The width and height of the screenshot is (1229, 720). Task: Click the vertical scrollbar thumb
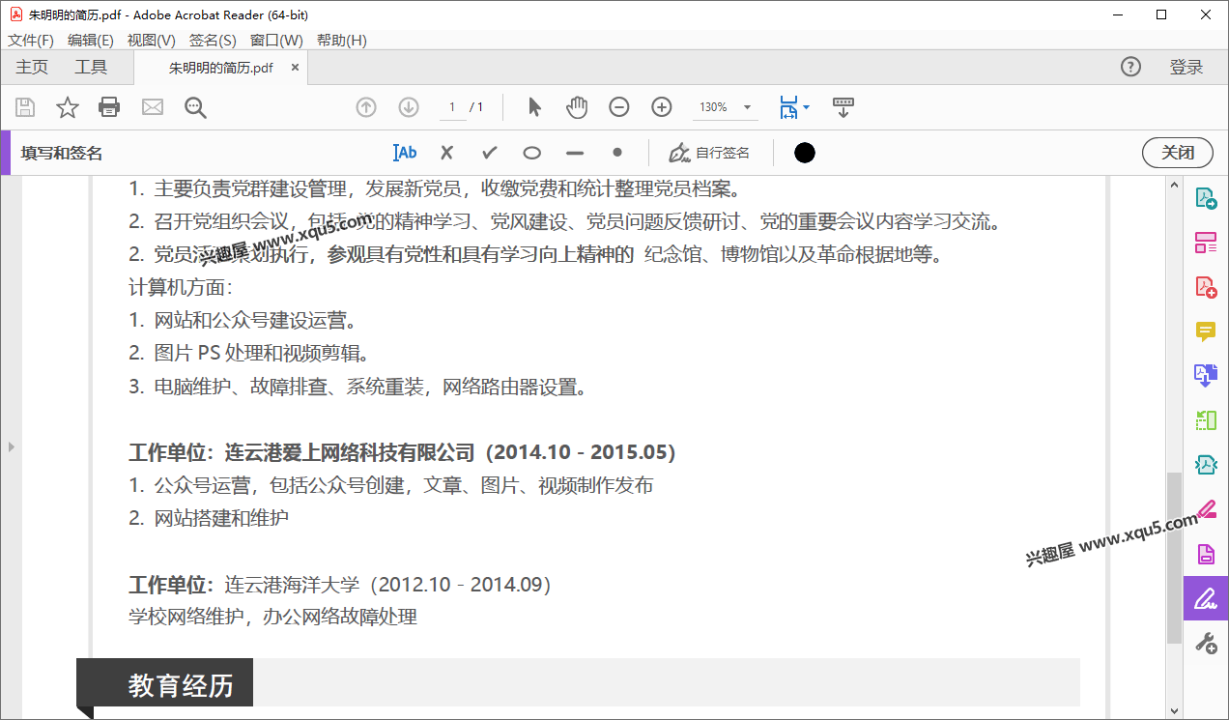tap(1174, 558)
